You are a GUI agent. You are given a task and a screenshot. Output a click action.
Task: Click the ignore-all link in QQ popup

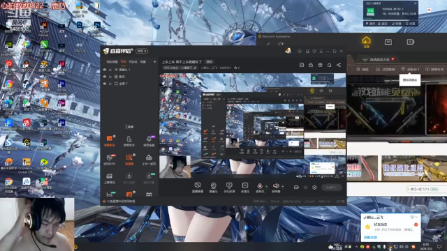[x=370, y=237]
